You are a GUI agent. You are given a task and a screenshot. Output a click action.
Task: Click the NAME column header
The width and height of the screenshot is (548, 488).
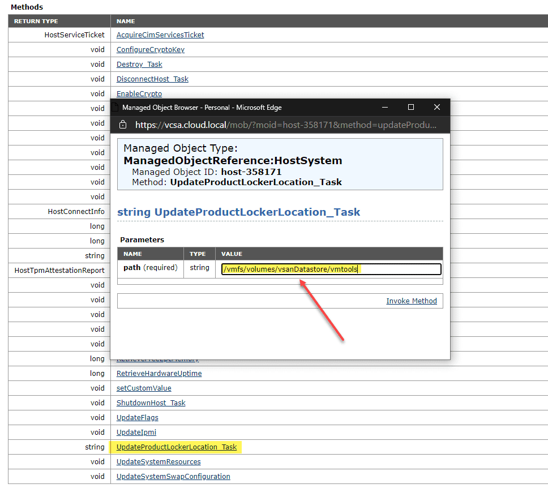(x=126, y=21)
